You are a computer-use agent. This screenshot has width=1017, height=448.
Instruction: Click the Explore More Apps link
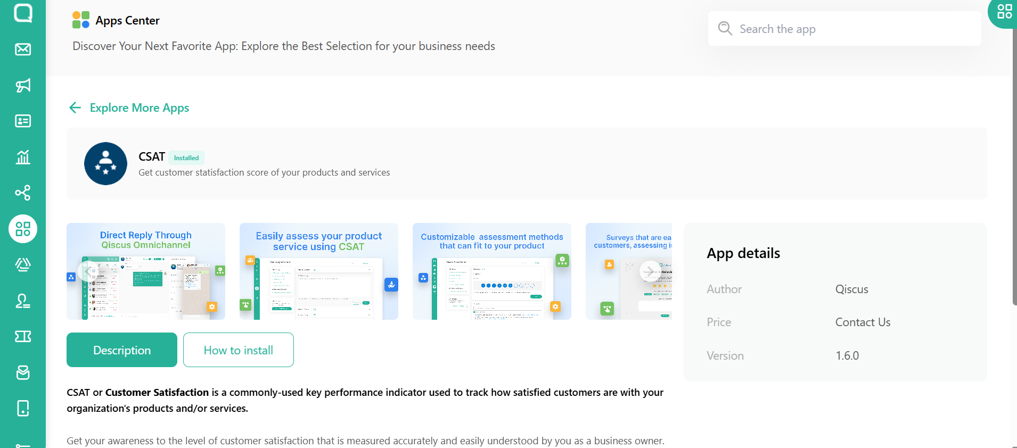(x=140, y=108)
